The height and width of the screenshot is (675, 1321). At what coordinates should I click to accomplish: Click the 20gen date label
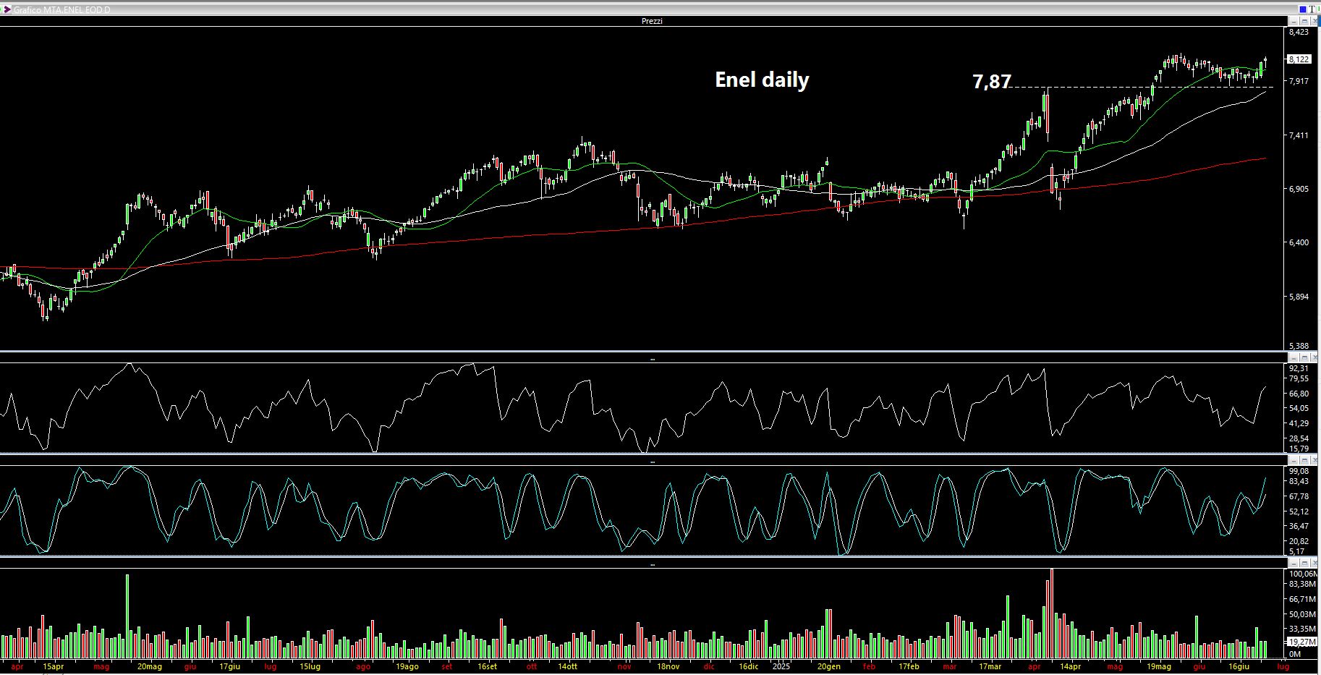tap(829, 667)
